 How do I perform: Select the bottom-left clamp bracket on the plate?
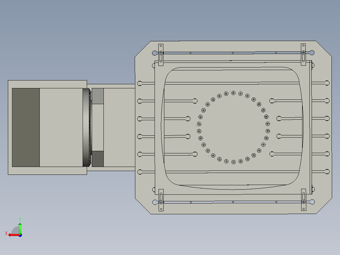[161, 200]
